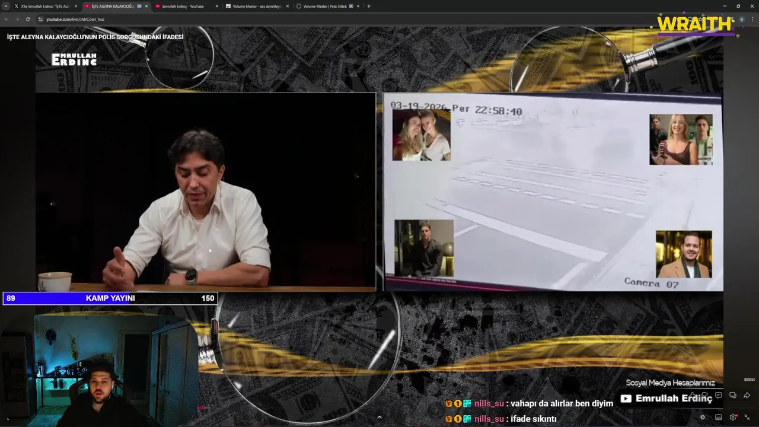759x427 pixels.
Task: Toggle subtitles/captions button
Action: click(x=719, y=417)
